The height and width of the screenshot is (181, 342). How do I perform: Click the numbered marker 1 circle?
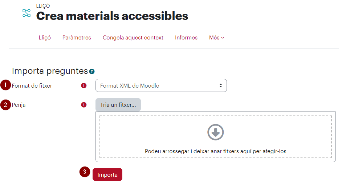click(x=5, y=85)
